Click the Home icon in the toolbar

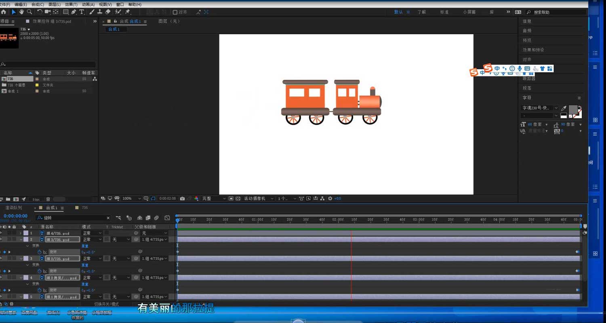(x=4, y=12)
